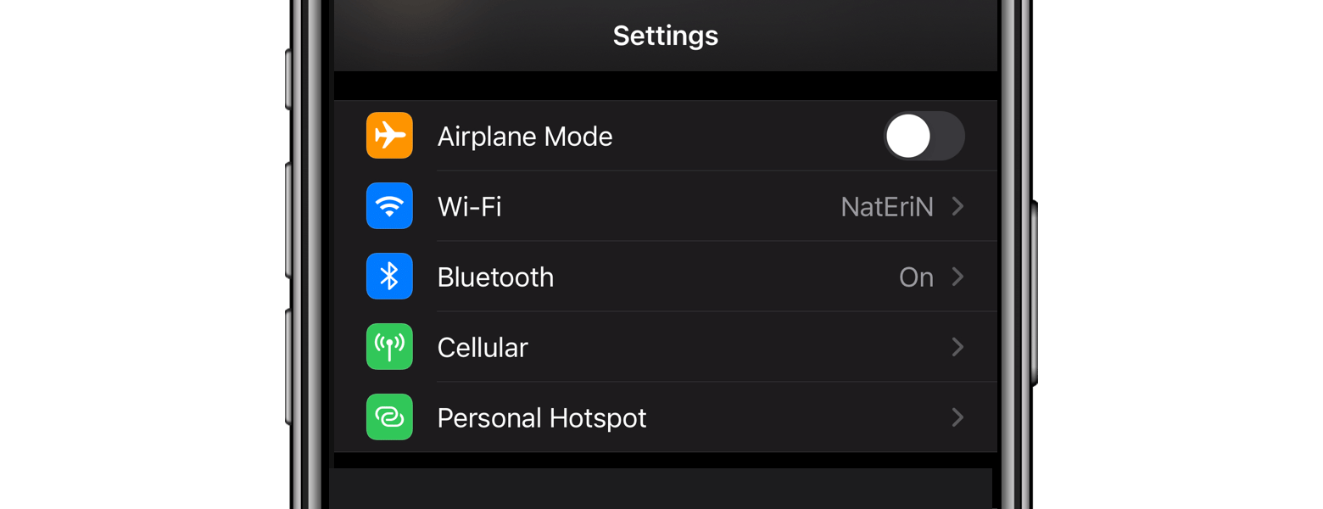Click the orange Airplane Mode icon
Screen dimensions: 1323x509
point(389,136)
